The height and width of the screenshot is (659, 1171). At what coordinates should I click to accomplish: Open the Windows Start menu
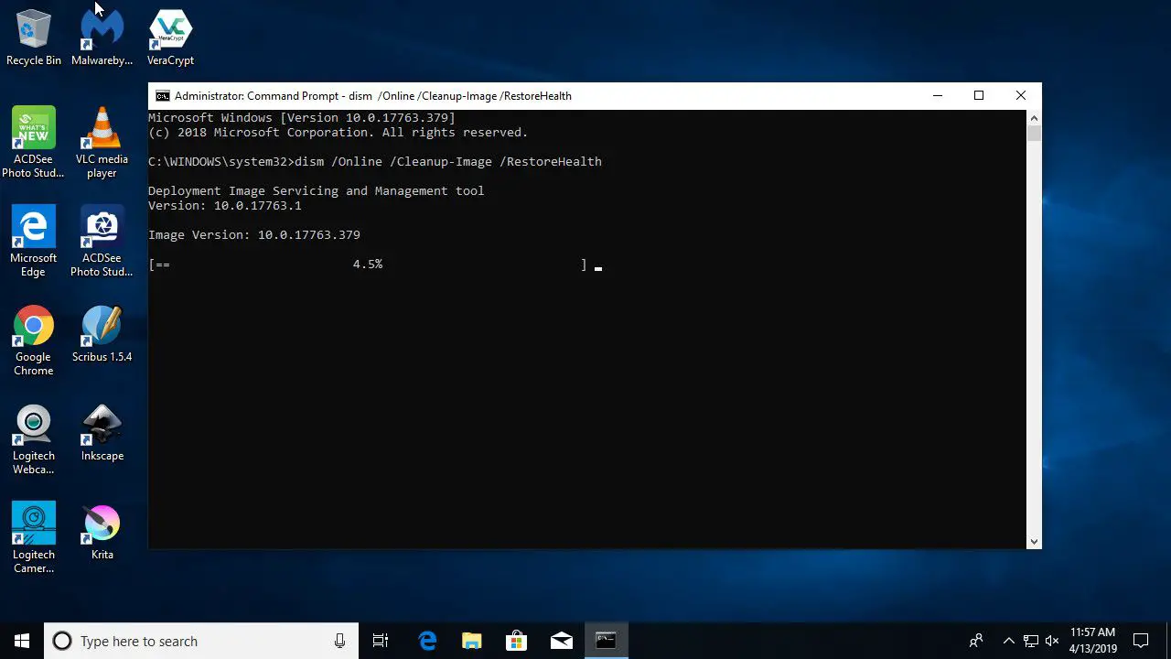click(22, 641)
